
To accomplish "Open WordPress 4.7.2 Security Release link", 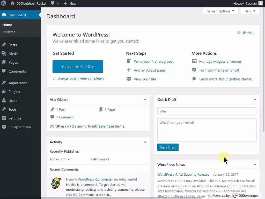I will click(x=183, y=174).
